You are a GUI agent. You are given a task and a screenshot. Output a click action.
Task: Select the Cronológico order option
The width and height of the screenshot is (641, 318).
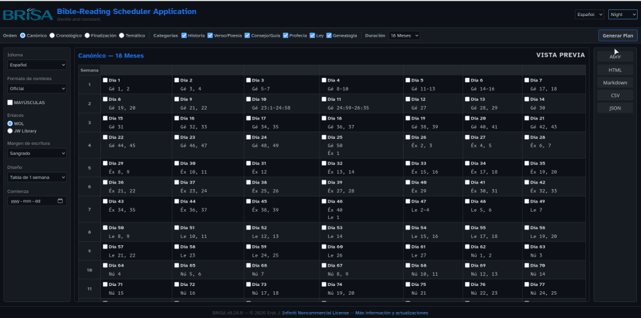tap(52, 35)
